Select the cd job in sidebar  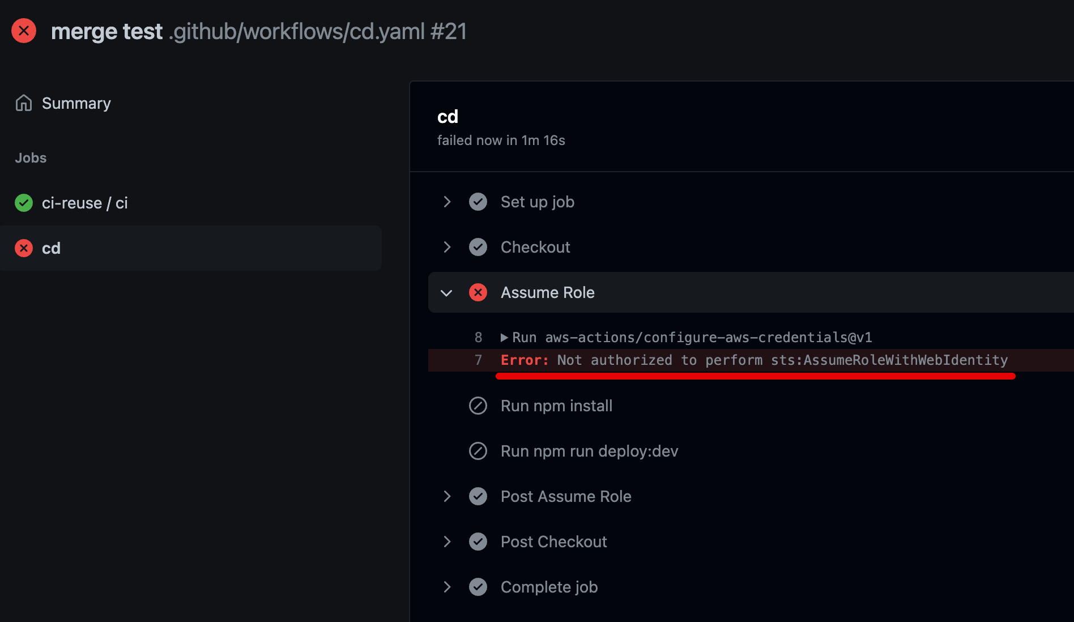tap(190, 248)
